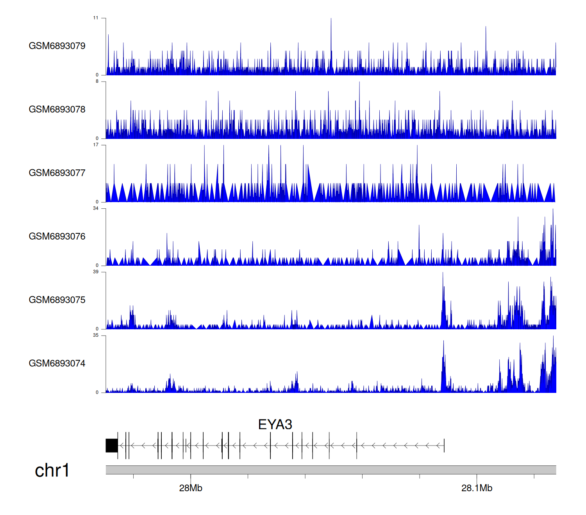The height and width of the screenshot is (515, 586).
Task: Select the GSM6893076 track label
Action: click(57, 236)
